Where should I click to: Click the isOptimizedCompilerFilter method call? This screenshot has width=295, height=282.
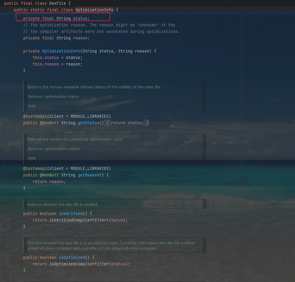pos(81,264)
